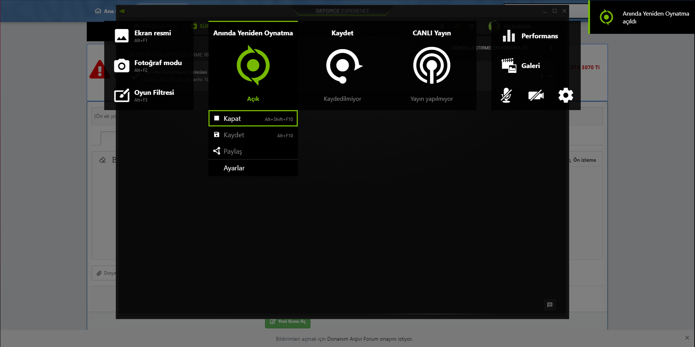Click the Açık status text
Viewport: 695px width, 347px height.
click(253, 99)
